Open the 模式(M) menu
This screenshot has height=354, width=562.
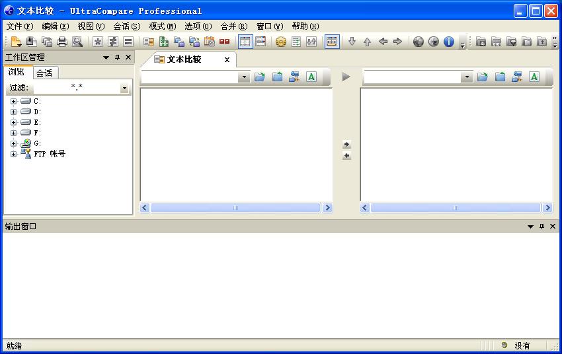pyautogui.click(x=163, y=26)
